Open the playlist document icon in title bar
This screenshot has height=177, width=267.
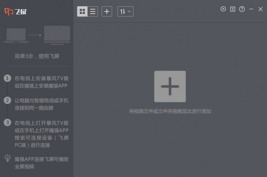pos(233,9)
